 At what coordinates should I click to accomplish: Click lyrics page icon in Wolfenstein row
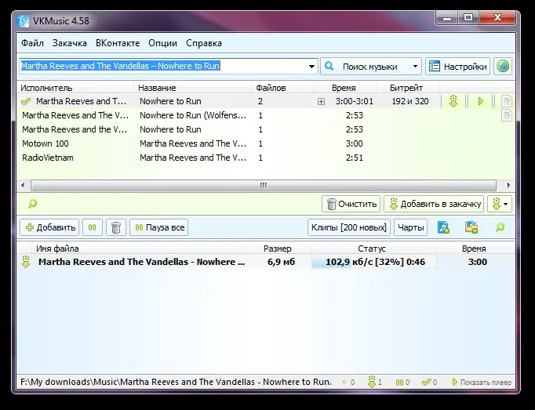click(507, 115)
